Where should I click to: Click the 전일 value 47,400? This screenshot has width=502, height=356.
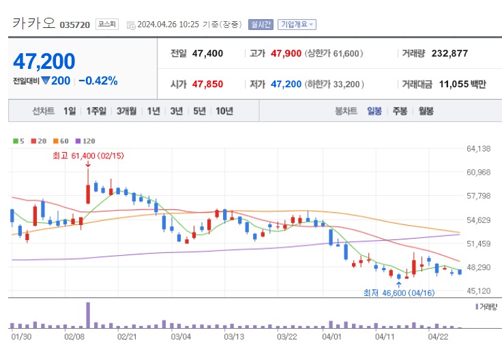click(207, 53)
